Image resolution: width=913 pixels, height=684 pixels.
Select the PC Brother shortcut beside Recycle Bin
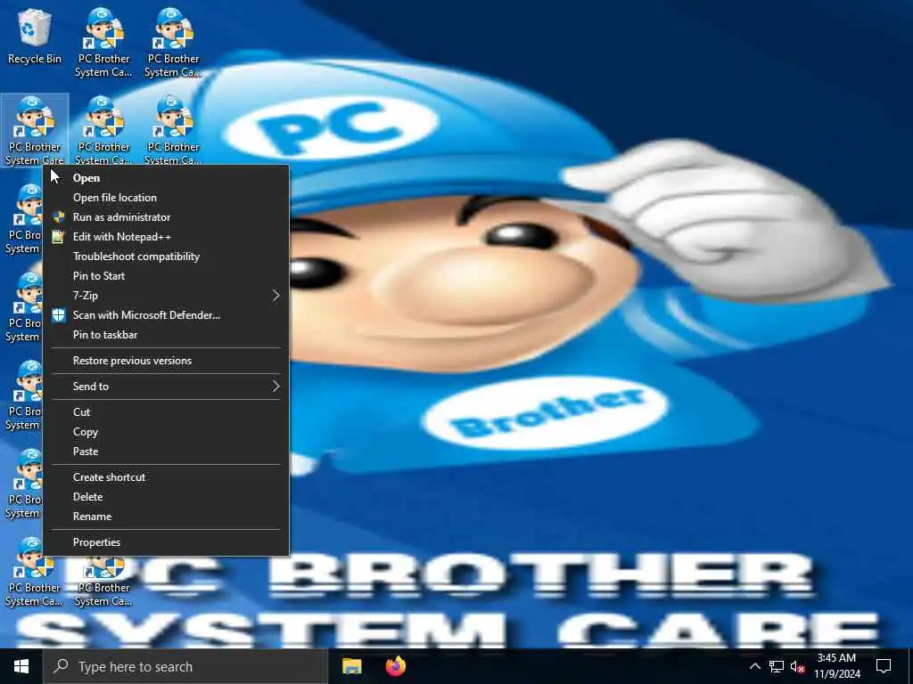coord(103,44)
